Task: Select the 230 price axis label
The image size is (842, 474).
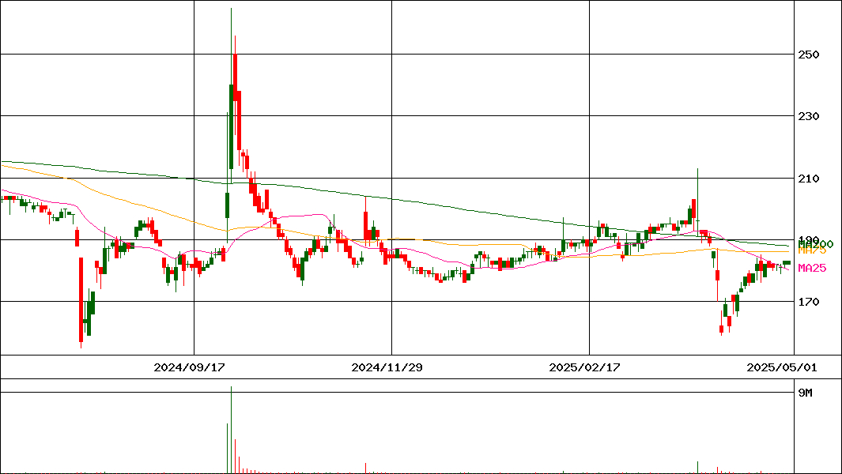Action: pos(808,116)
